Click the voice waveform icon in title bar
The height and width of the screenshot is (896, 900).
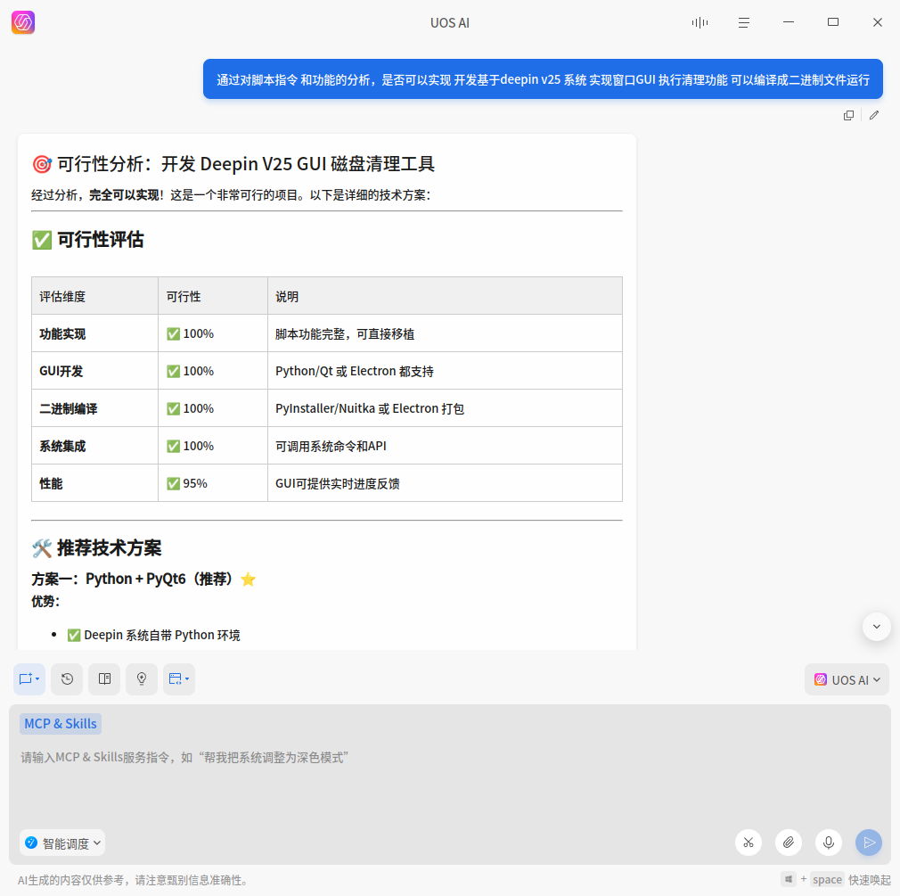[x=700, y=22]
